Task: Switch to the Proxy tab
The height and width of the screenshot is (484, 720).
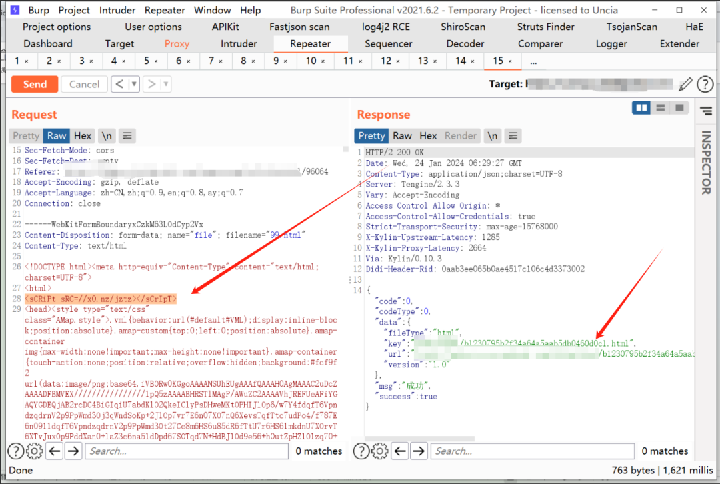Action: pos(177,44)
